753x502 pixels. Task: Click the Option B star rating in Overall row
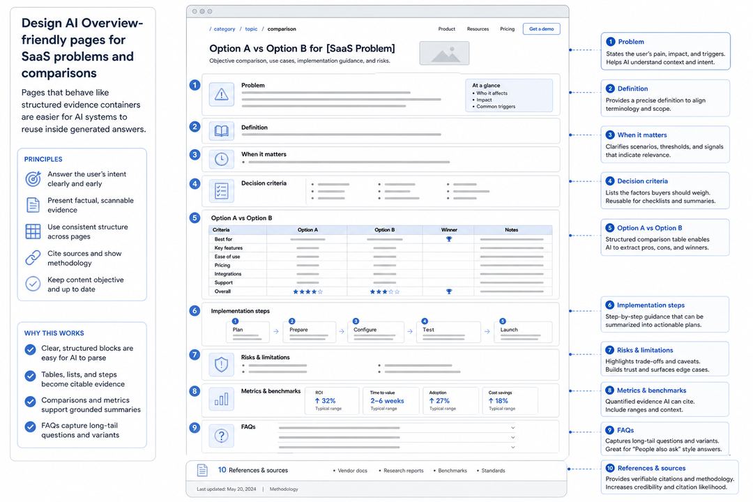click(x=385, y=291)
